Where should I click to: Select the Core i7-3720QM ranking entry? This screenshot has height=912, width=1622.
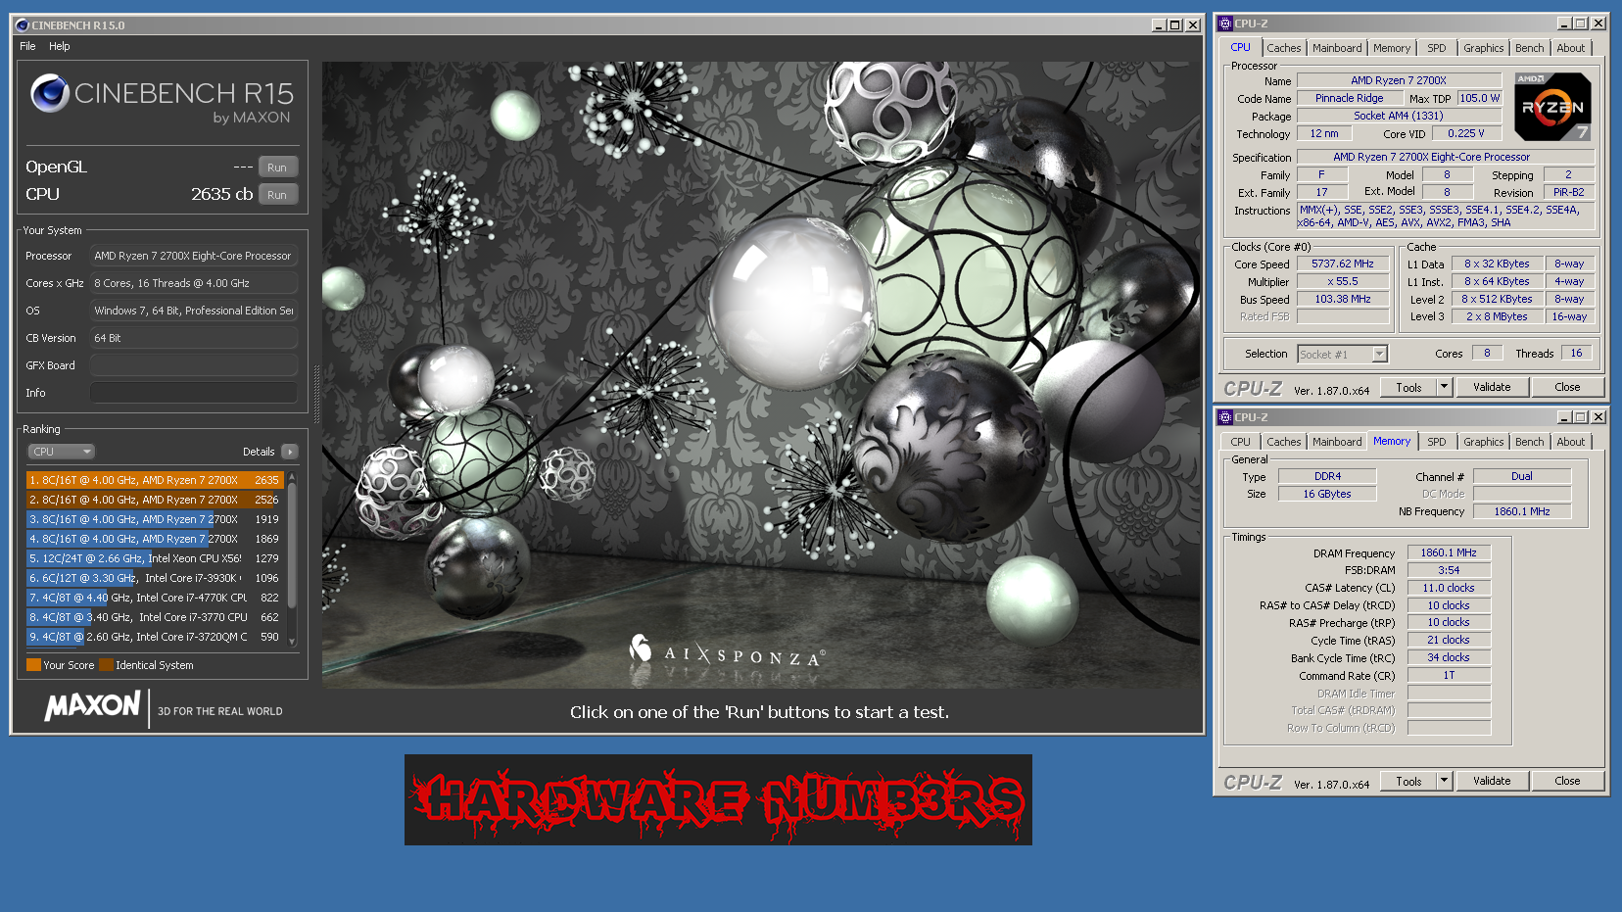[155, 637]
